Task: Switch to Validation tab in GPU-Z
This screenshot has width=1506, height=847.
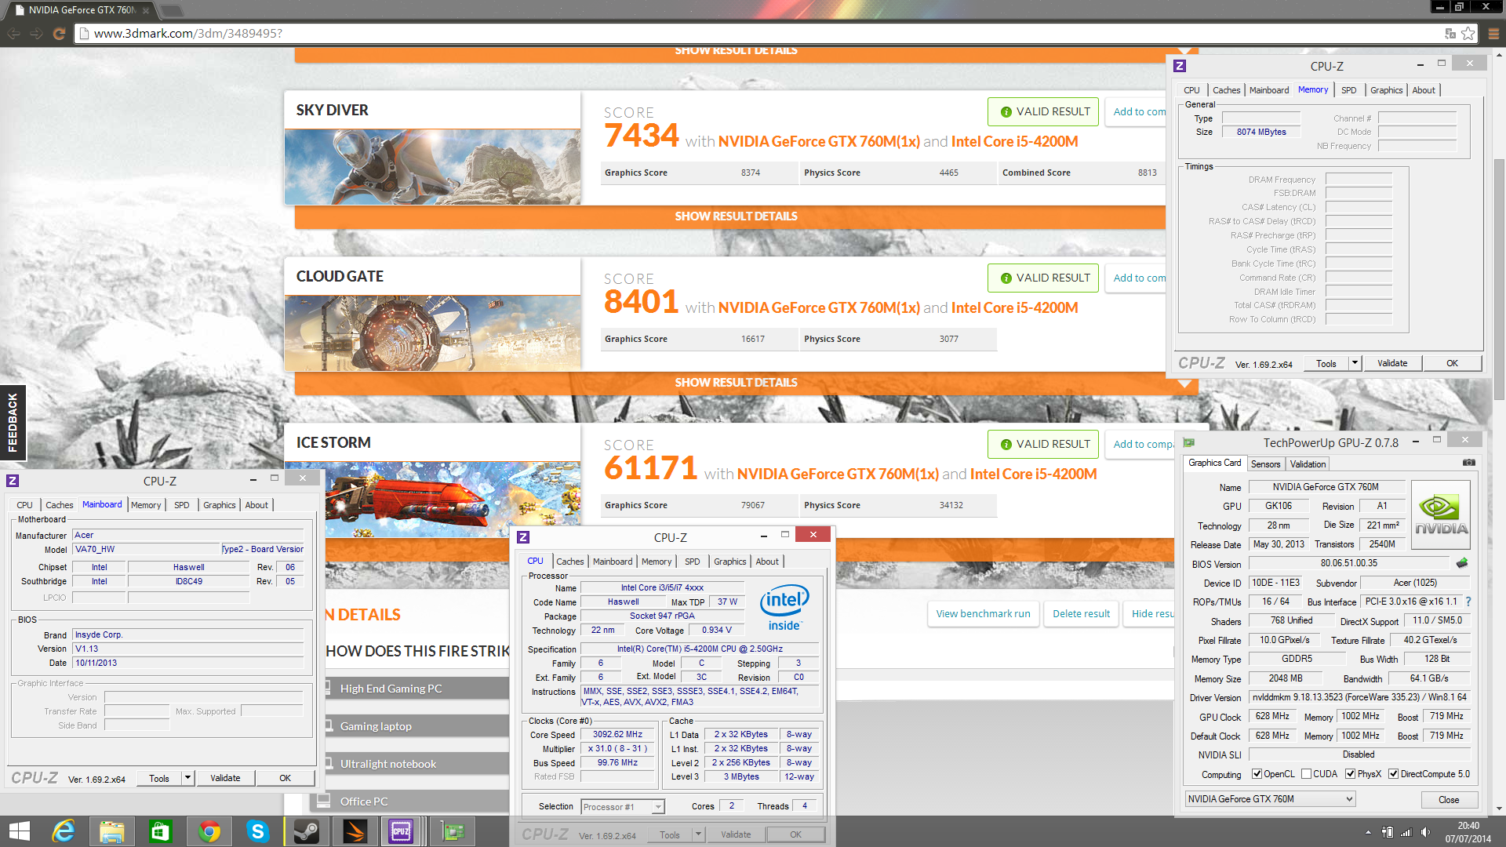Action: click(1308, 464)
